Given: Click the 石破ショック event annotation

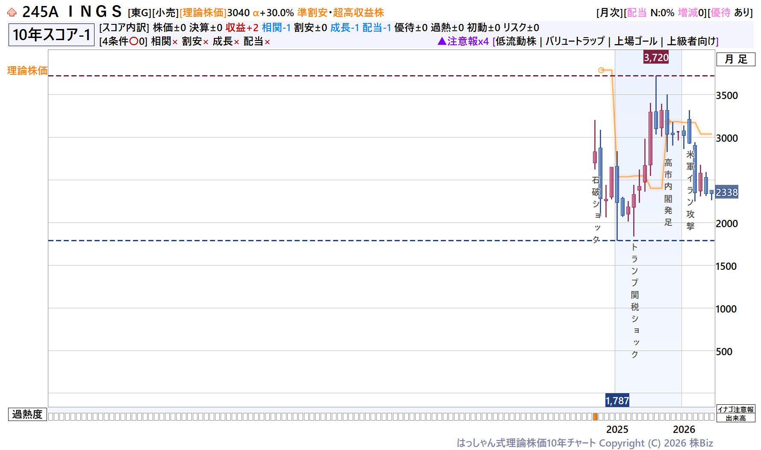Looking at the screenshot, I should tap(596, 210).
